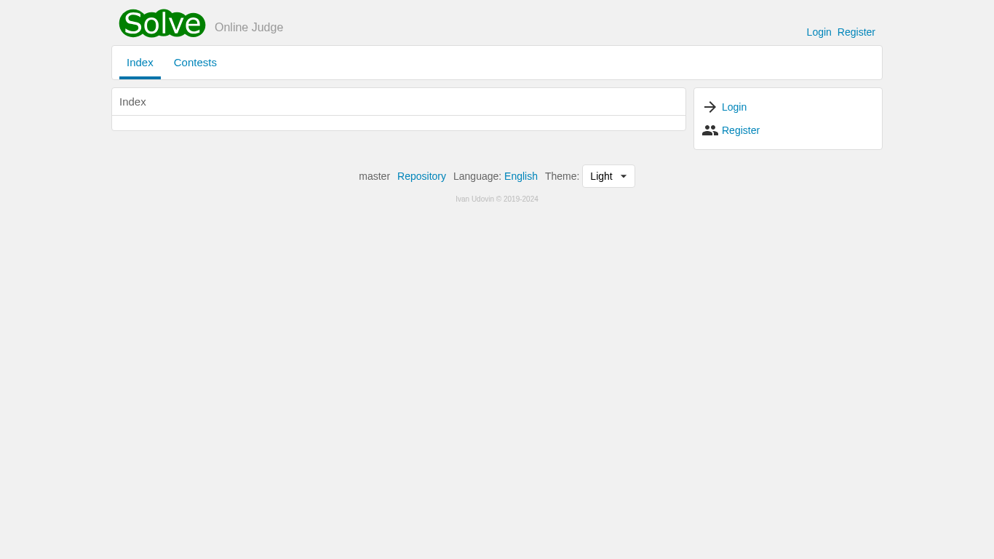Click the Index panel heading
The height and width of the screenshot is (559, 994).
coord(132,102)
